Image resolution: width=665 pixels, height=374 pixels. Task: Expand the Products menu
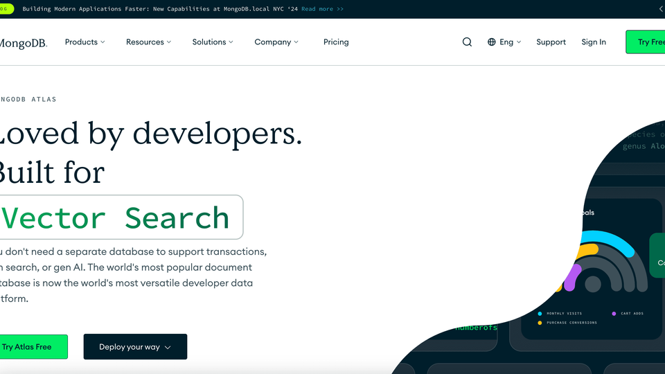tap(85, 42)
